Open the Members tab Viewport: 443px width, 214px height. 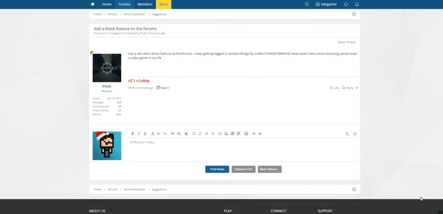(145, 4)
